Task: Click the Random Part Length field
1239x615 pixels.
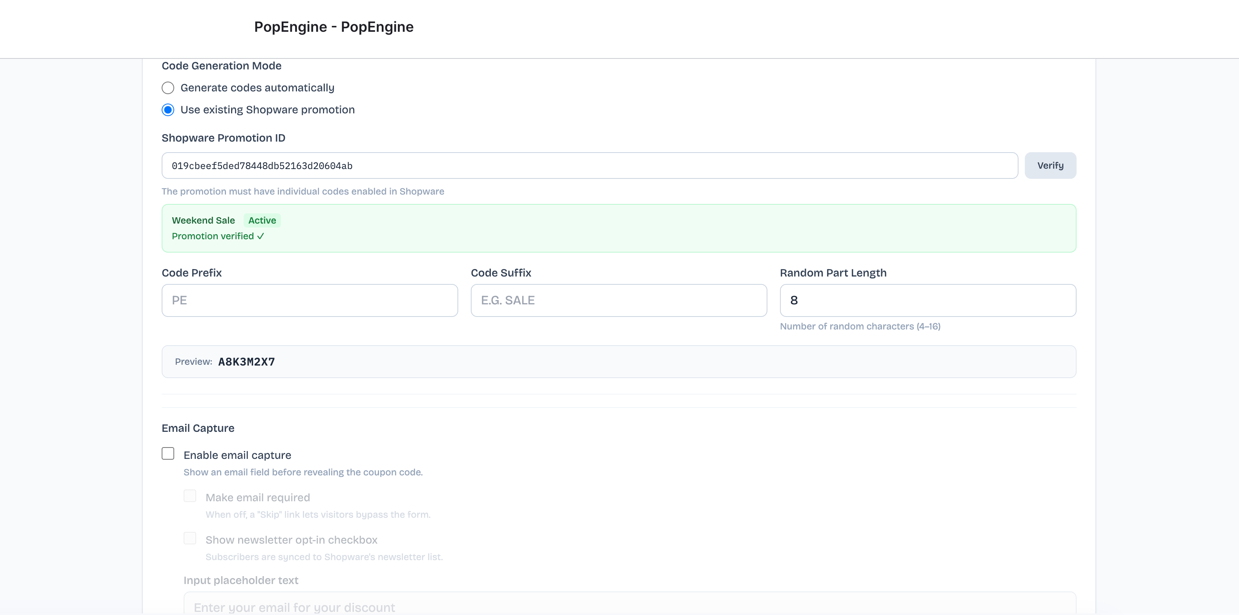Action: point(927,300)
